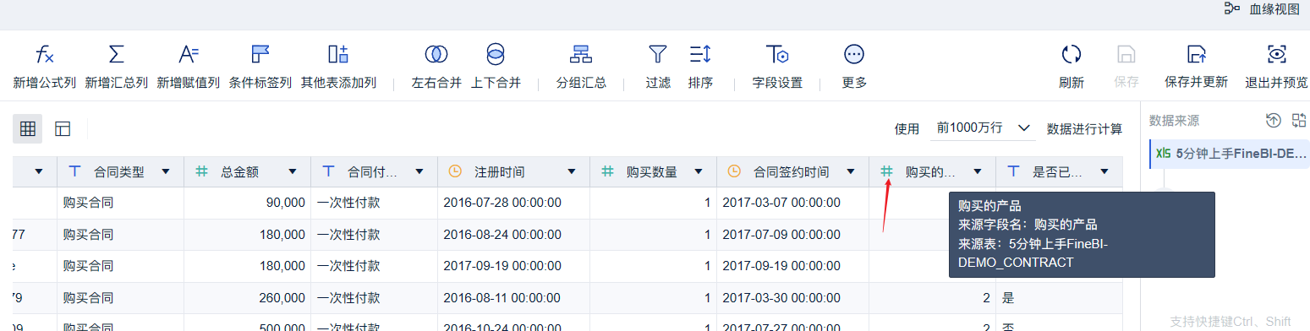Viewport: 1310px width, 331px height.
Task: Choose 上下合并 union tool
Action: (496, 55)
